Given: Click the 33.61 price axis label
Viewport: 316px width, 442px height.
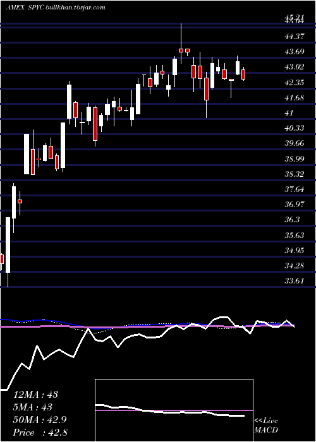Looking at the screenshot, I should [x=295, y=281].
